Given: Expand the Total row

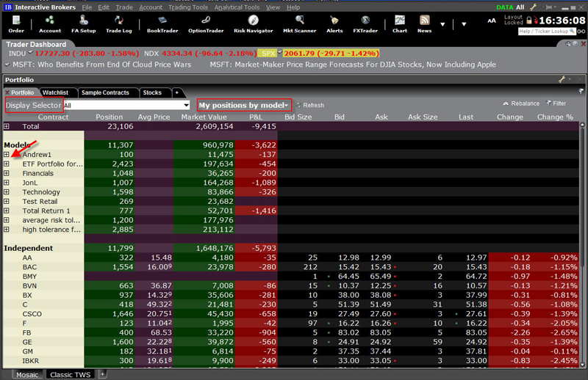Looking at the screenshot, I should pos(7,126).
